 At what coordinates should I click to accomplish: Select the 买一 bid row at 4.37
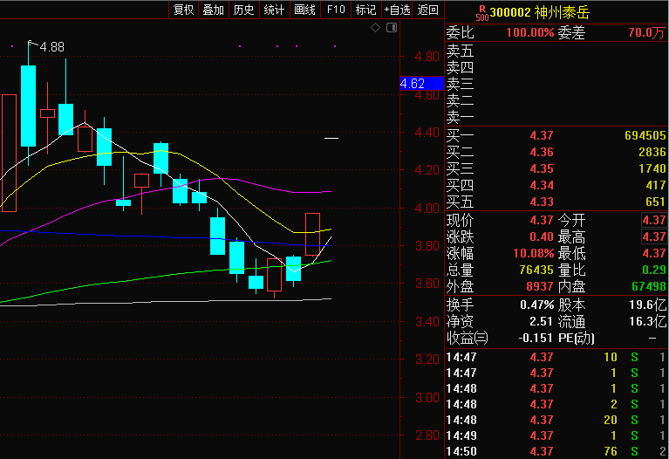coord(556,136)
